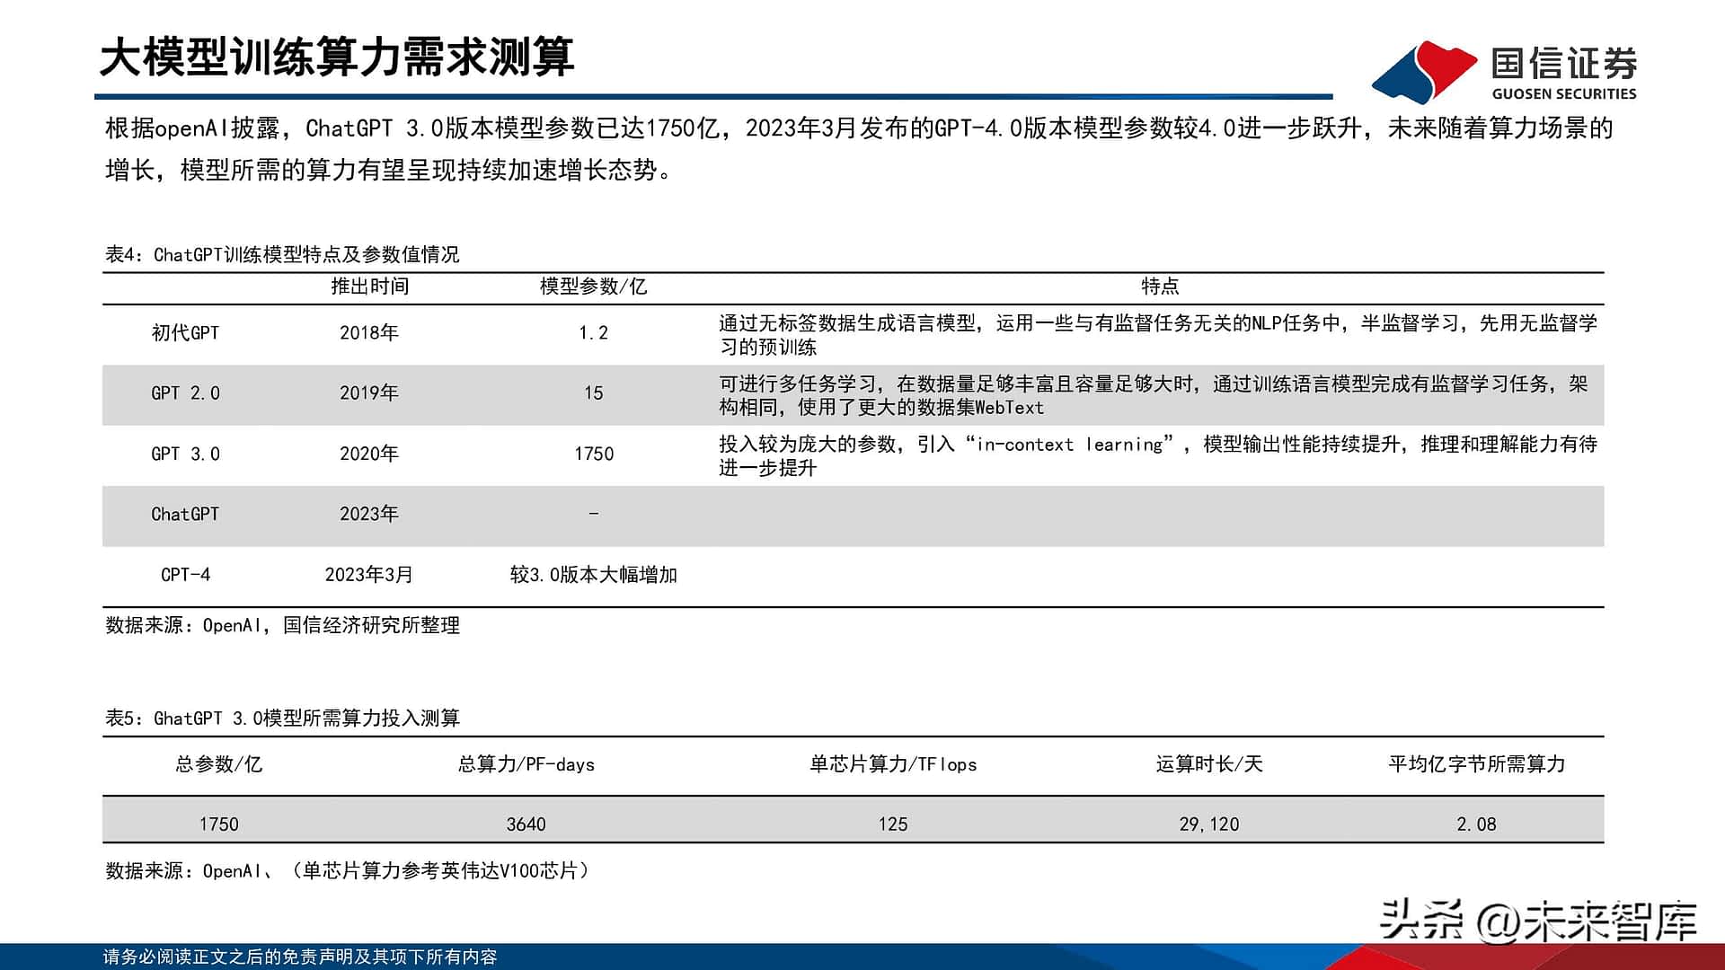Click the 推出时间 column header

[x=369, y=287]
